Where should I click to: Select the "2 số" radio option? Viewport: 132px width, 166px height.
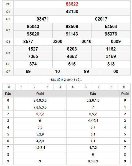coord(72,80)
